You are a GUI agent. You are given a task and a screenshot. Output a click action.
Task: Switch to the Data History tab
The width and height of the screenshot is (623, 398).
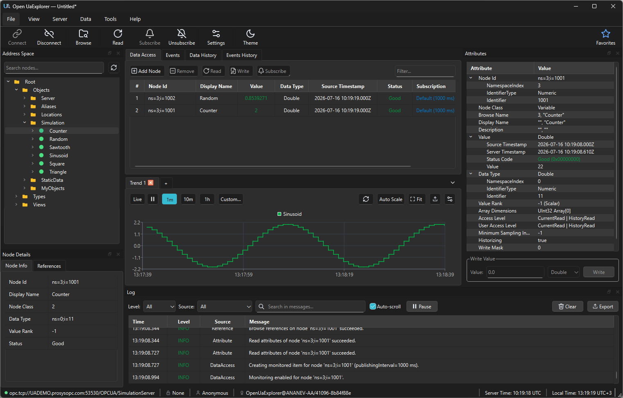click(x=203, y=55)
